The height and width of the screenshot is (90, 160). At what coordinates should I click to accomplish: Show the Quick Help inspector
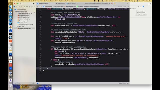tap(143, 7)
